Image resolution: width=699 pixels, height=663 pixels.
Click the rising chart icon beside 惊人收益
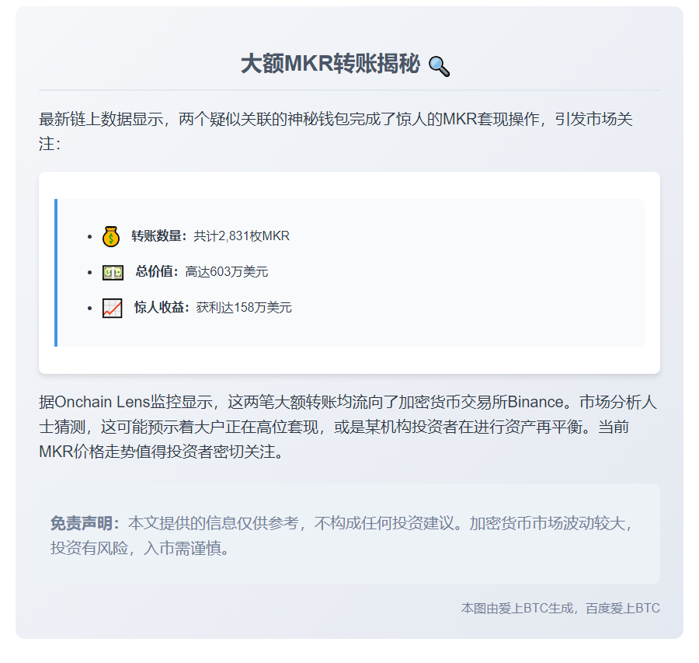(113, 308)
